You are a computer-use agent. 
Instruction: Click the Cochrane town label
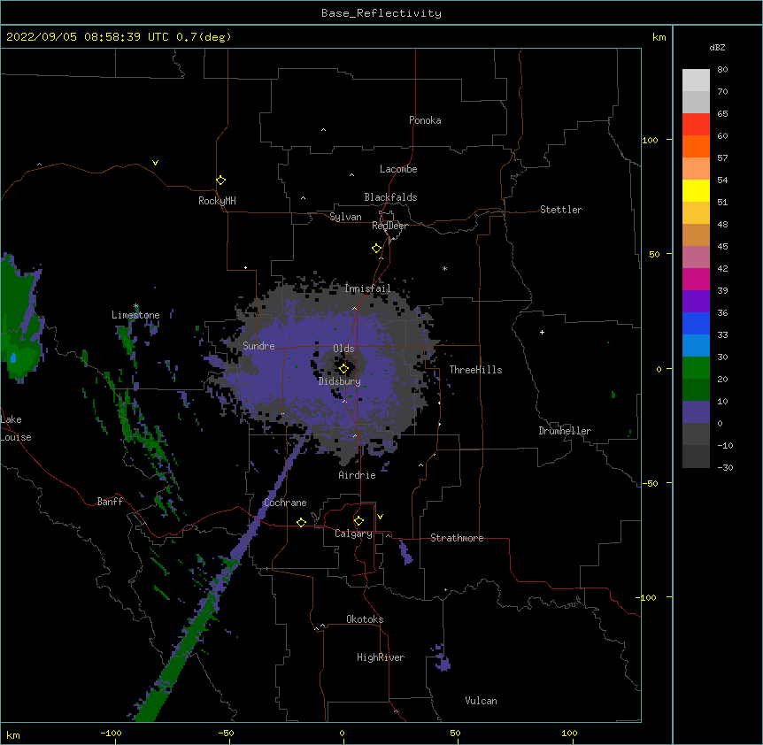pyautogui.click(x=286, y=503)
